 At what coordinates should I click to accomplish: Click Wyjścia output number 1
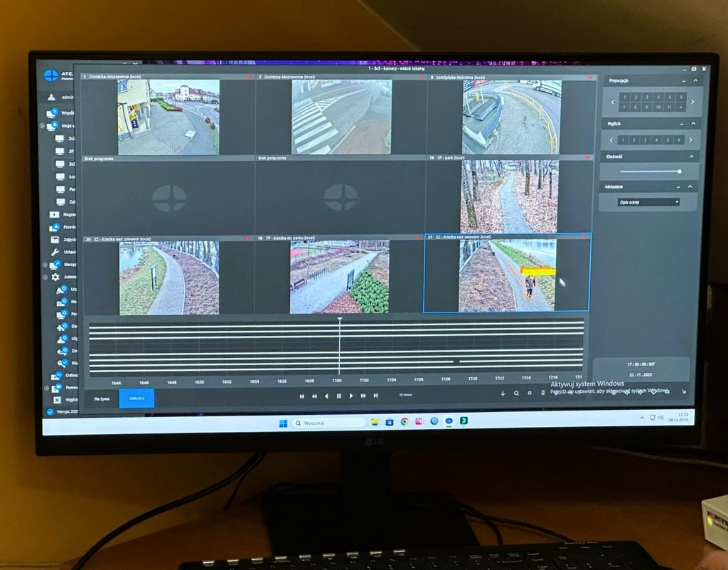click(x=622, y=140)
